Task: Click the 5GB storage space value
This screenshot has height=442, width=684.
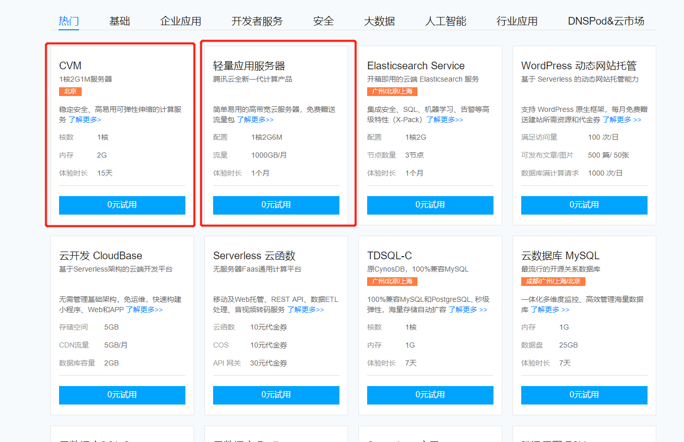Action: click(x=111, y=327)
